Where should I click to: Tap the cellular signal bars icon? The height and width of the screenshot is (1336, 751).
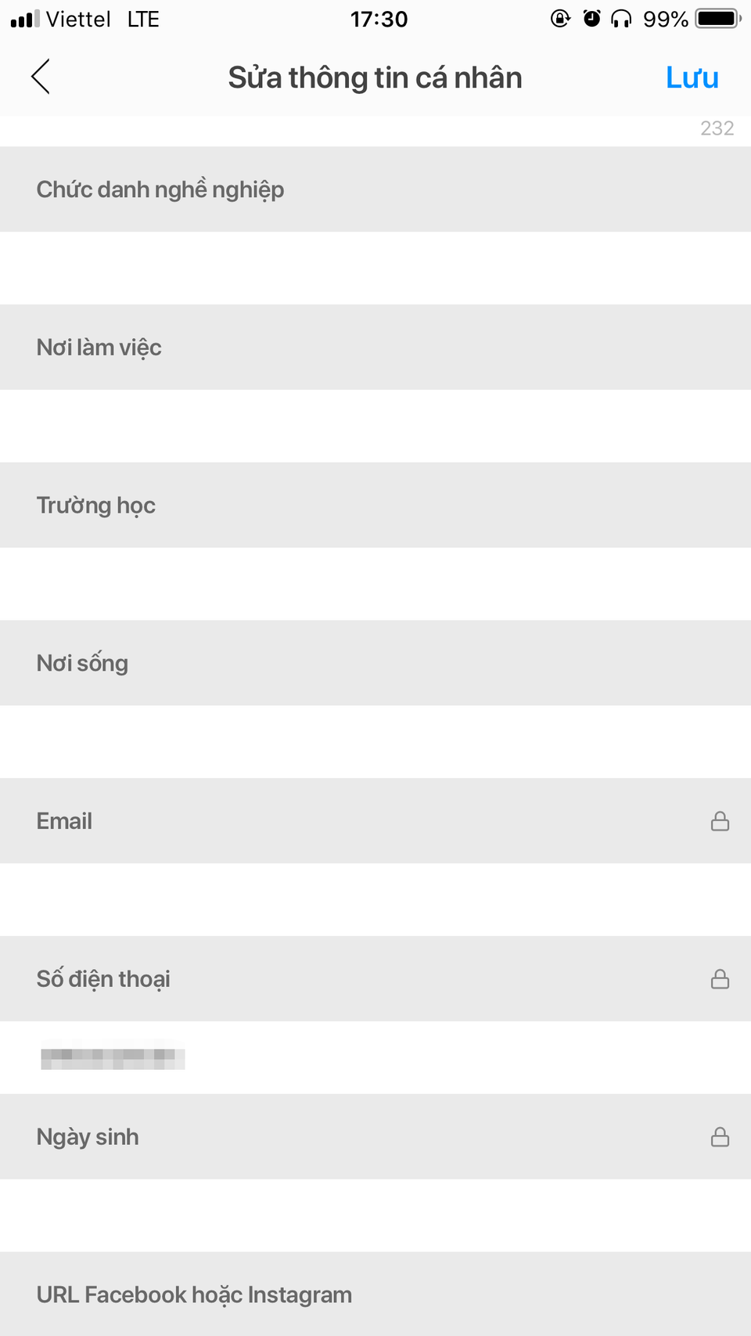[24, 19]
